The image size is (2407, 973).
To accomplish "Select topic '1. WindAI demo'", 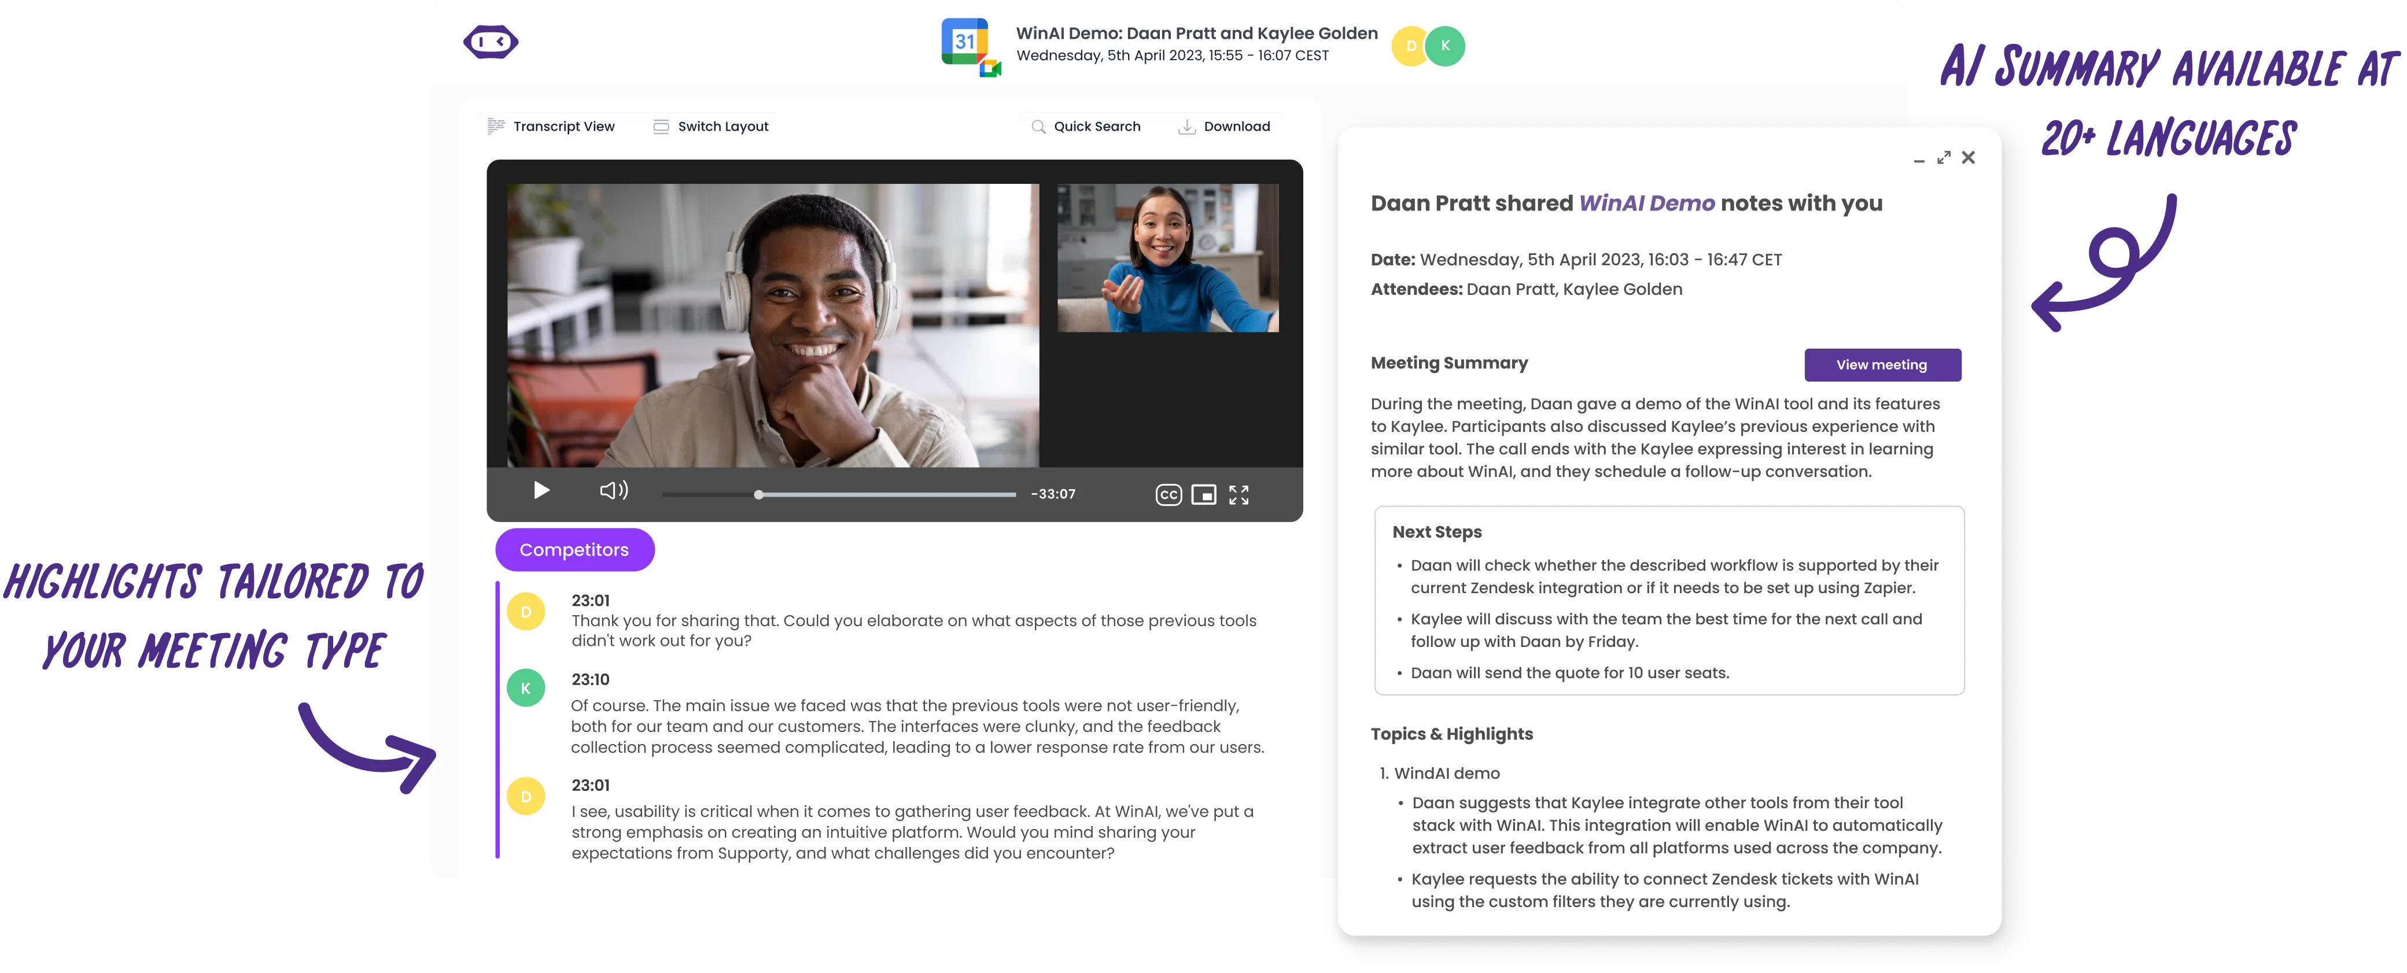I will click(x=1440, y=774).
